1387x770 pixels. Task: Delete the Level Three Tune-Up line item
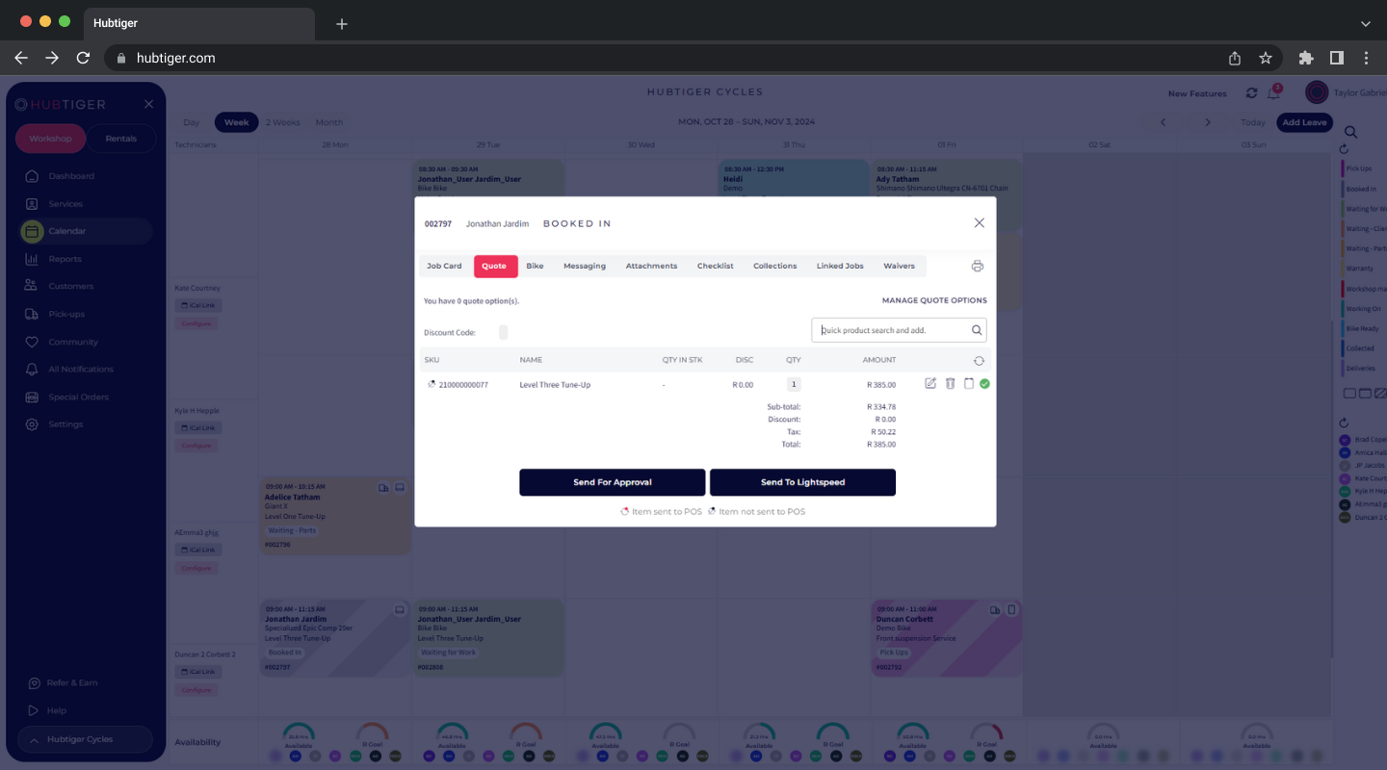(950, 383)
